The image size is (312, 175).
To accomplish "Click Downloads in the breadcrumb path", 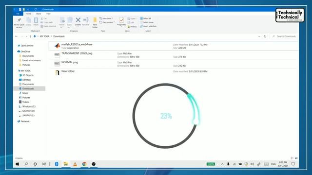I will (59, 36).
